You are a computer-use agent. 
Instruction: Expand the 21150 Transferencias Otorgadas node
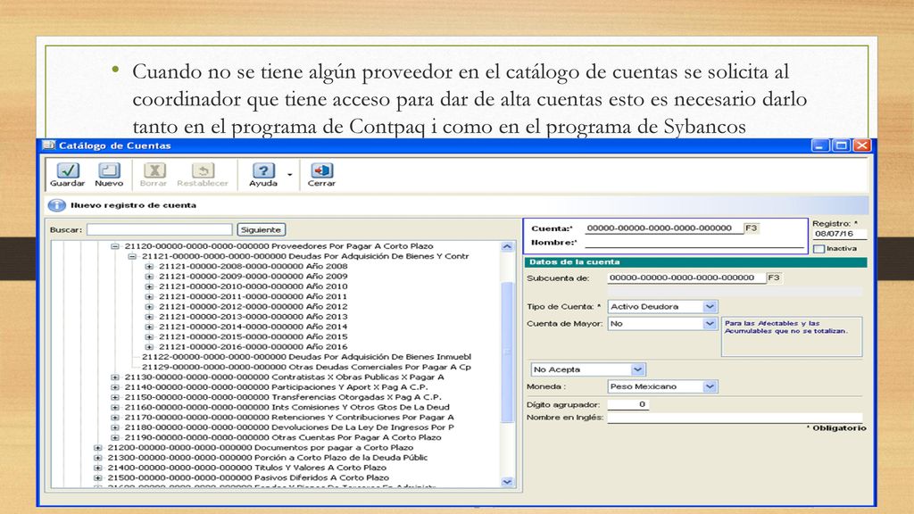115,397
